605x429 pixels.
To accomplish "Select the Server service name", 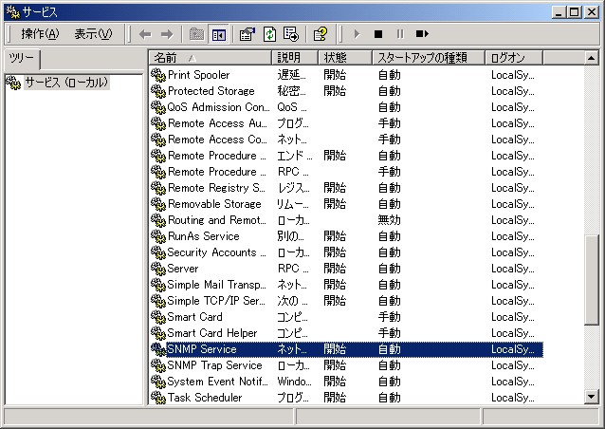I will (183, 269).
